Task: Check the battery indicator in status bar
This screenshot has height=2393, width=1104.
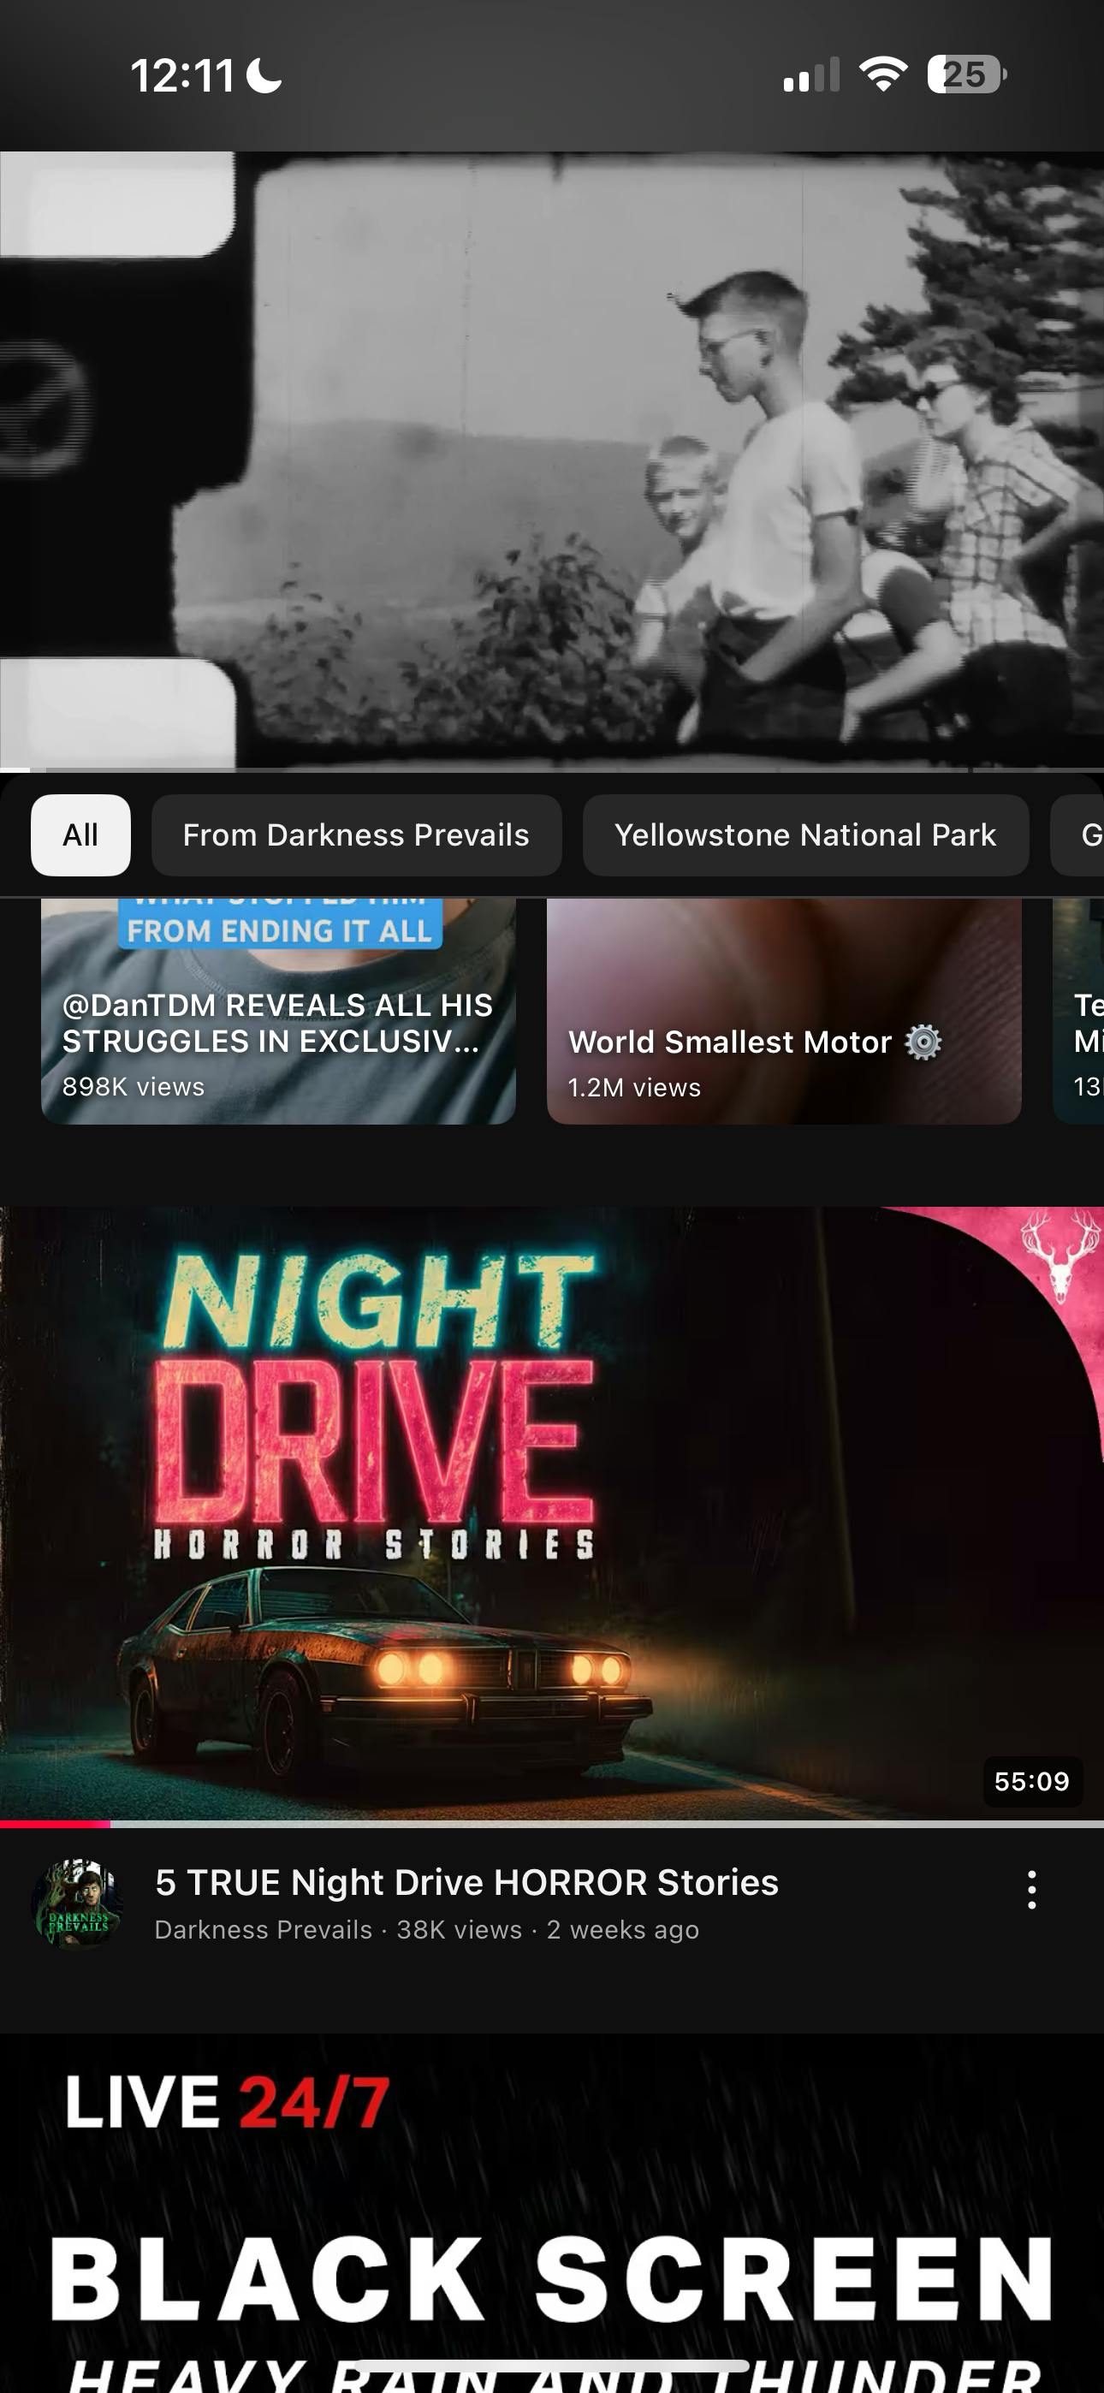Action: point(966,74)
